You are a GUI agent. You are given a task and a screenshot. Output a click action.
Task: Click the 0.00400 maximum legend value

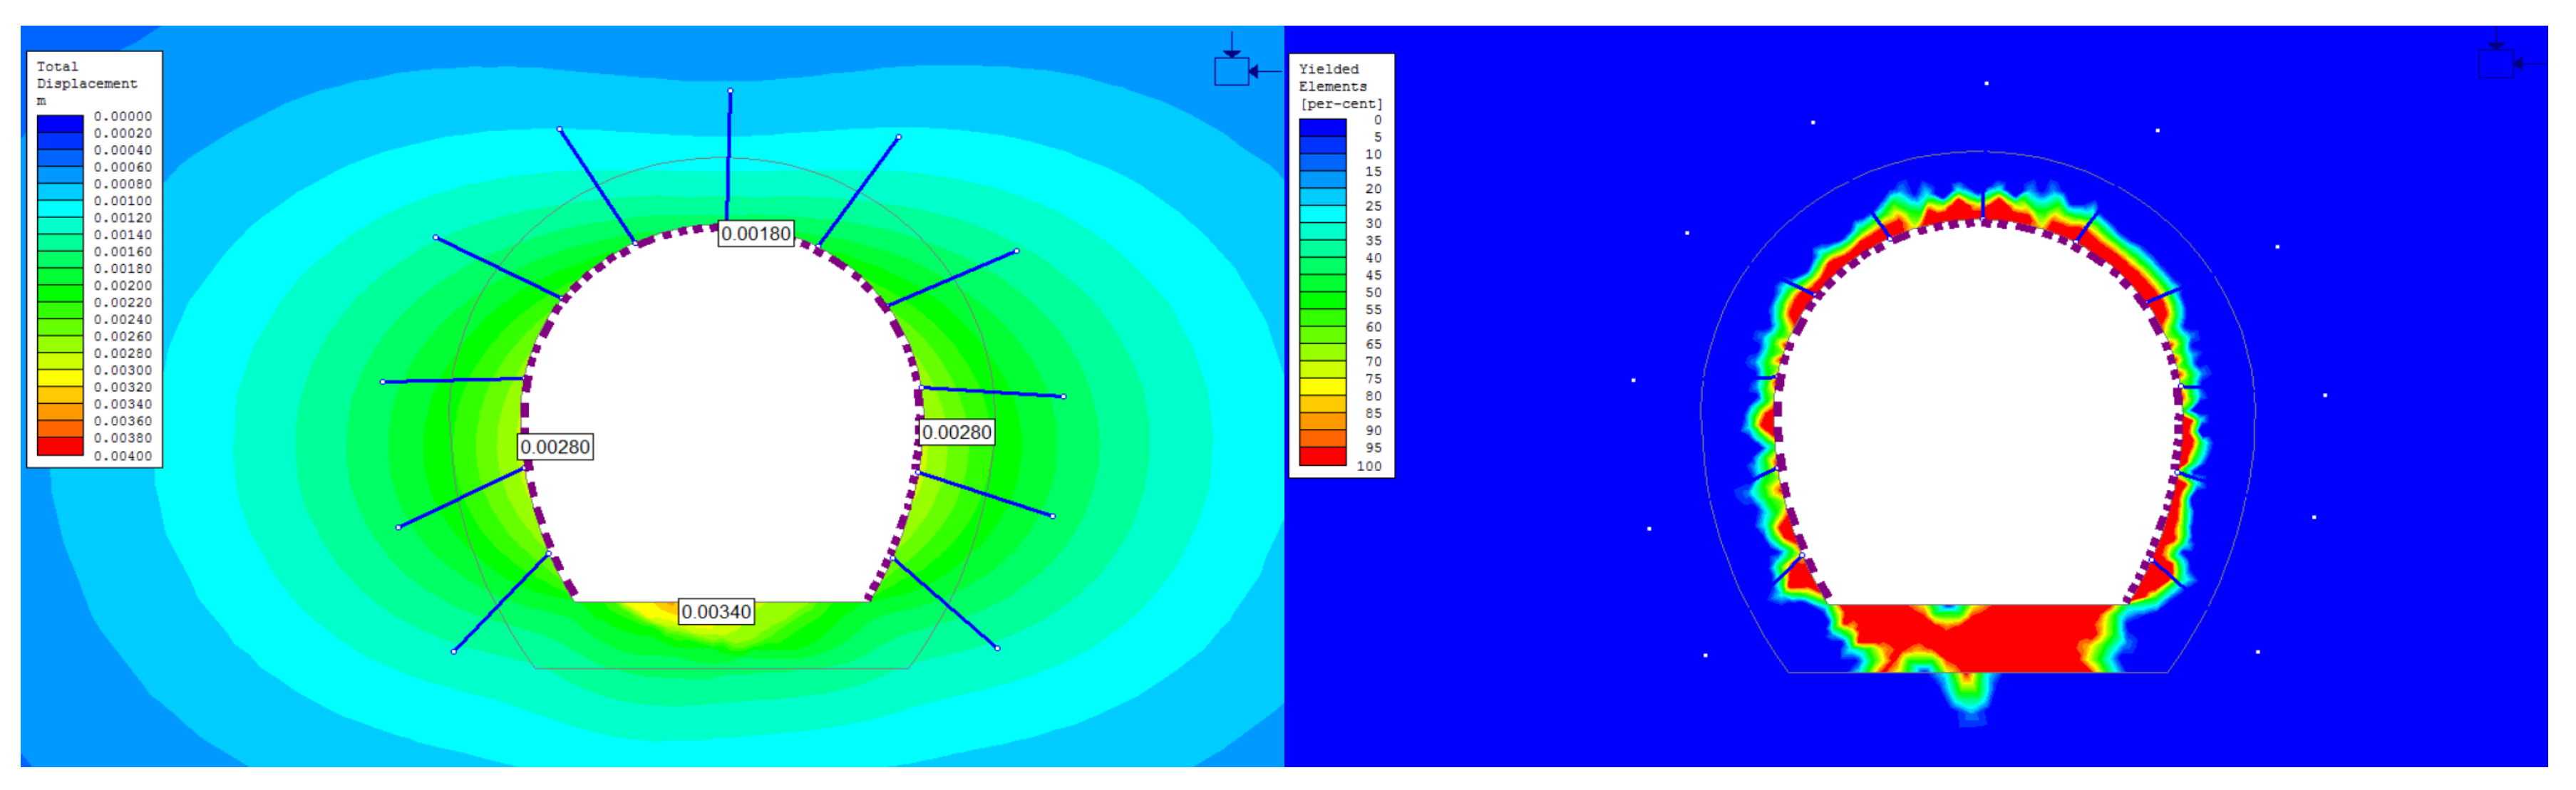pyautogui.click(x=123, y=456)
